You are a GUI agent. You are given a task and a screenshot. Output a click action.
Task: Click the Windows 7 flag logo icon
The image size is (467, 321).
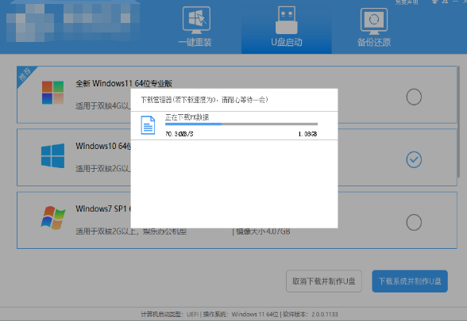pos(53,218)
